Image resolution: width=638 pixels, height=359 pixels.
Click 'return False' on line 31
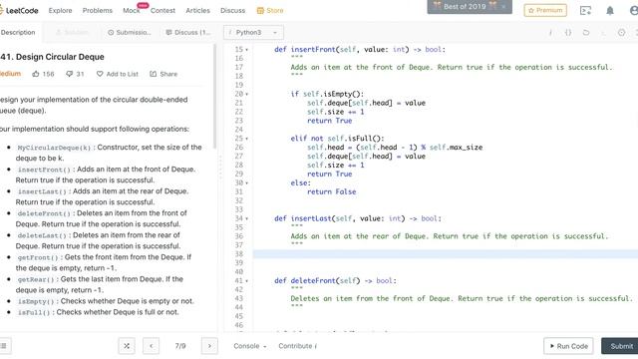click(331, 191)
